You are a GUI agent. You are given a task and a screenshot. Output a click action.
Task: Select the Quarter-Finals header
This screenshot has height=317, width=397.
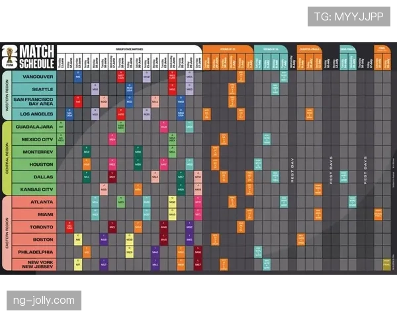point(310,50)
